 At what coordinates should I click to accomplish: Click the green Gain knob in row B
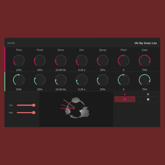coord(144,80)
